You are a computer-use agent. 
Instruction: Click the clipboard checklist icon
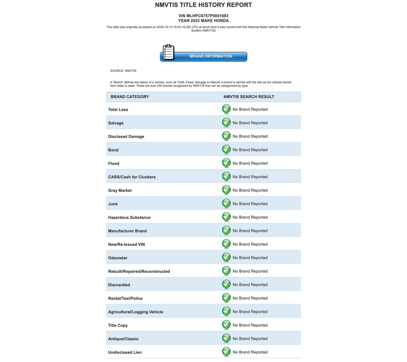tap(168, 52)
